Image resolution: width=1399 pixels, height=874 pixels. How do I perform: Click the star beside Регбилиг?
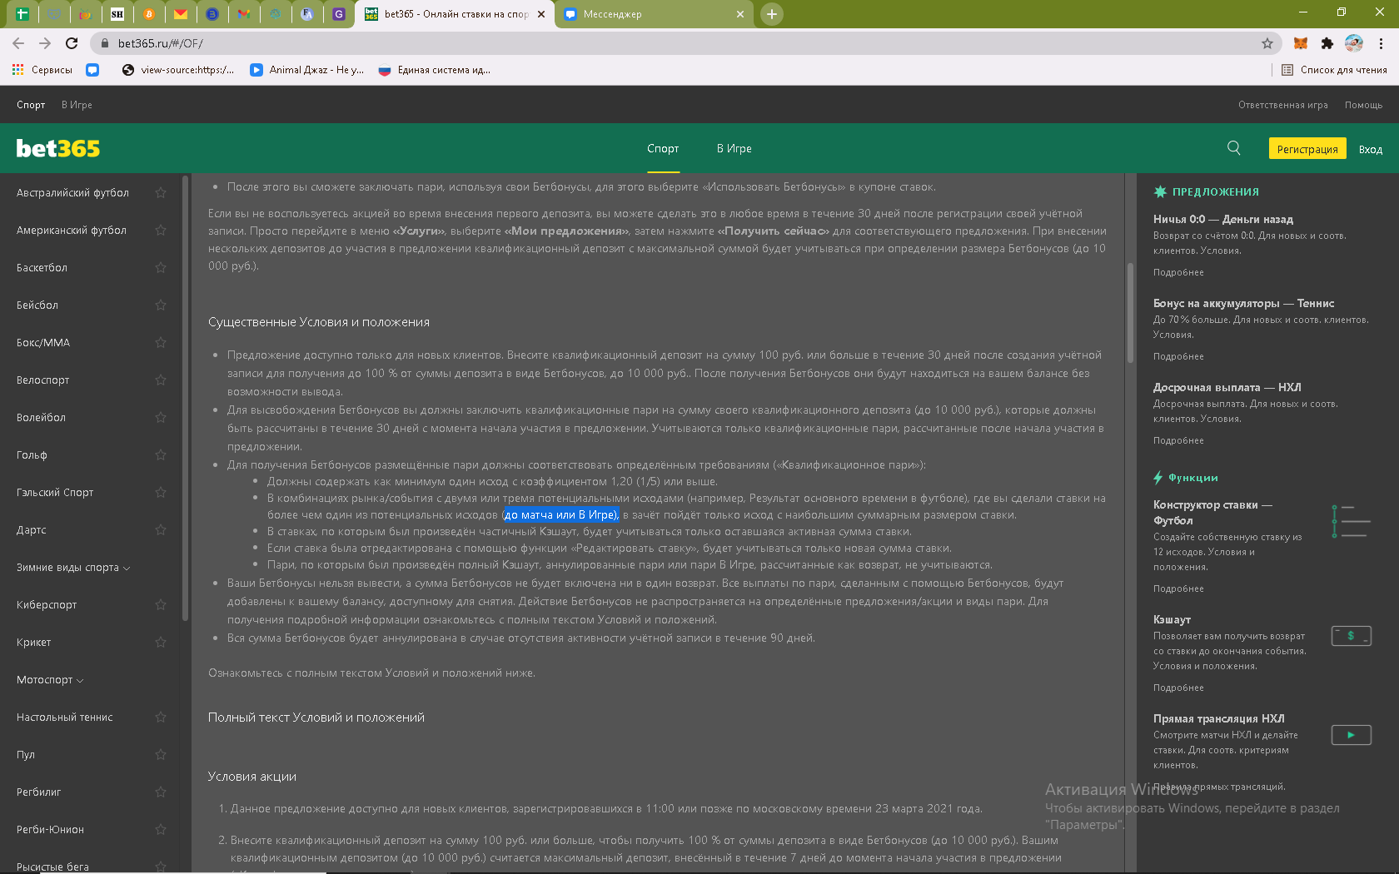click(161, 792)
